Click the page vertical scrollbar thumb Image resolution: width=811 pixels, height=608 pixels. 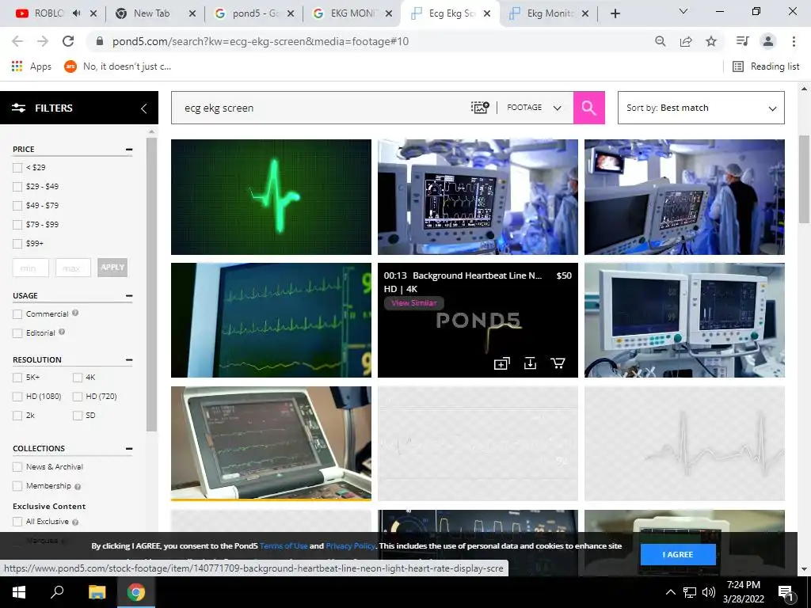pos(805,179)
